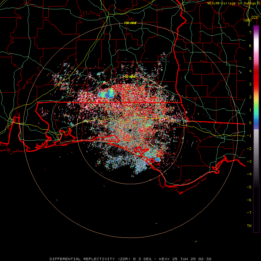
Task: Click the 3 value on the scale
Action: [250, 84]
